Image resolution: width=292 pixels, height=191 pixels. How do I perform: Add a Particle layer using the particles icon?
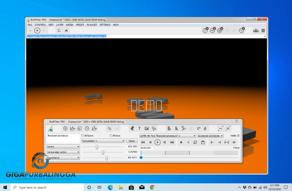154,128
